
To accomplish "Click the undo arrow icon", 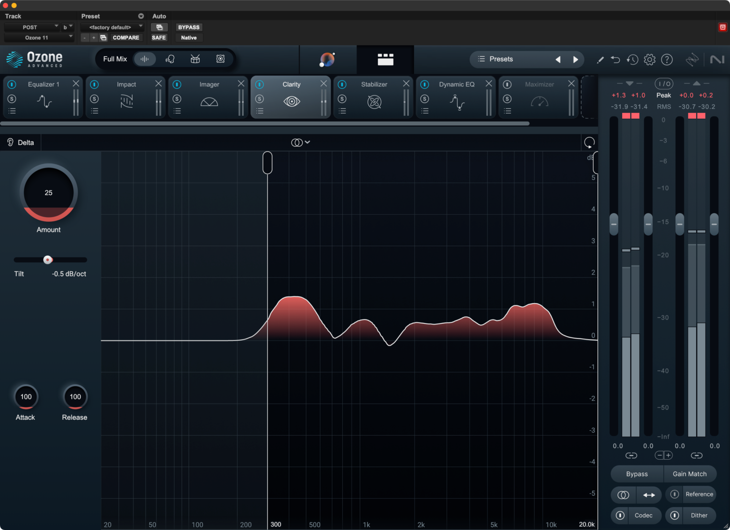I will click(615, 59).
